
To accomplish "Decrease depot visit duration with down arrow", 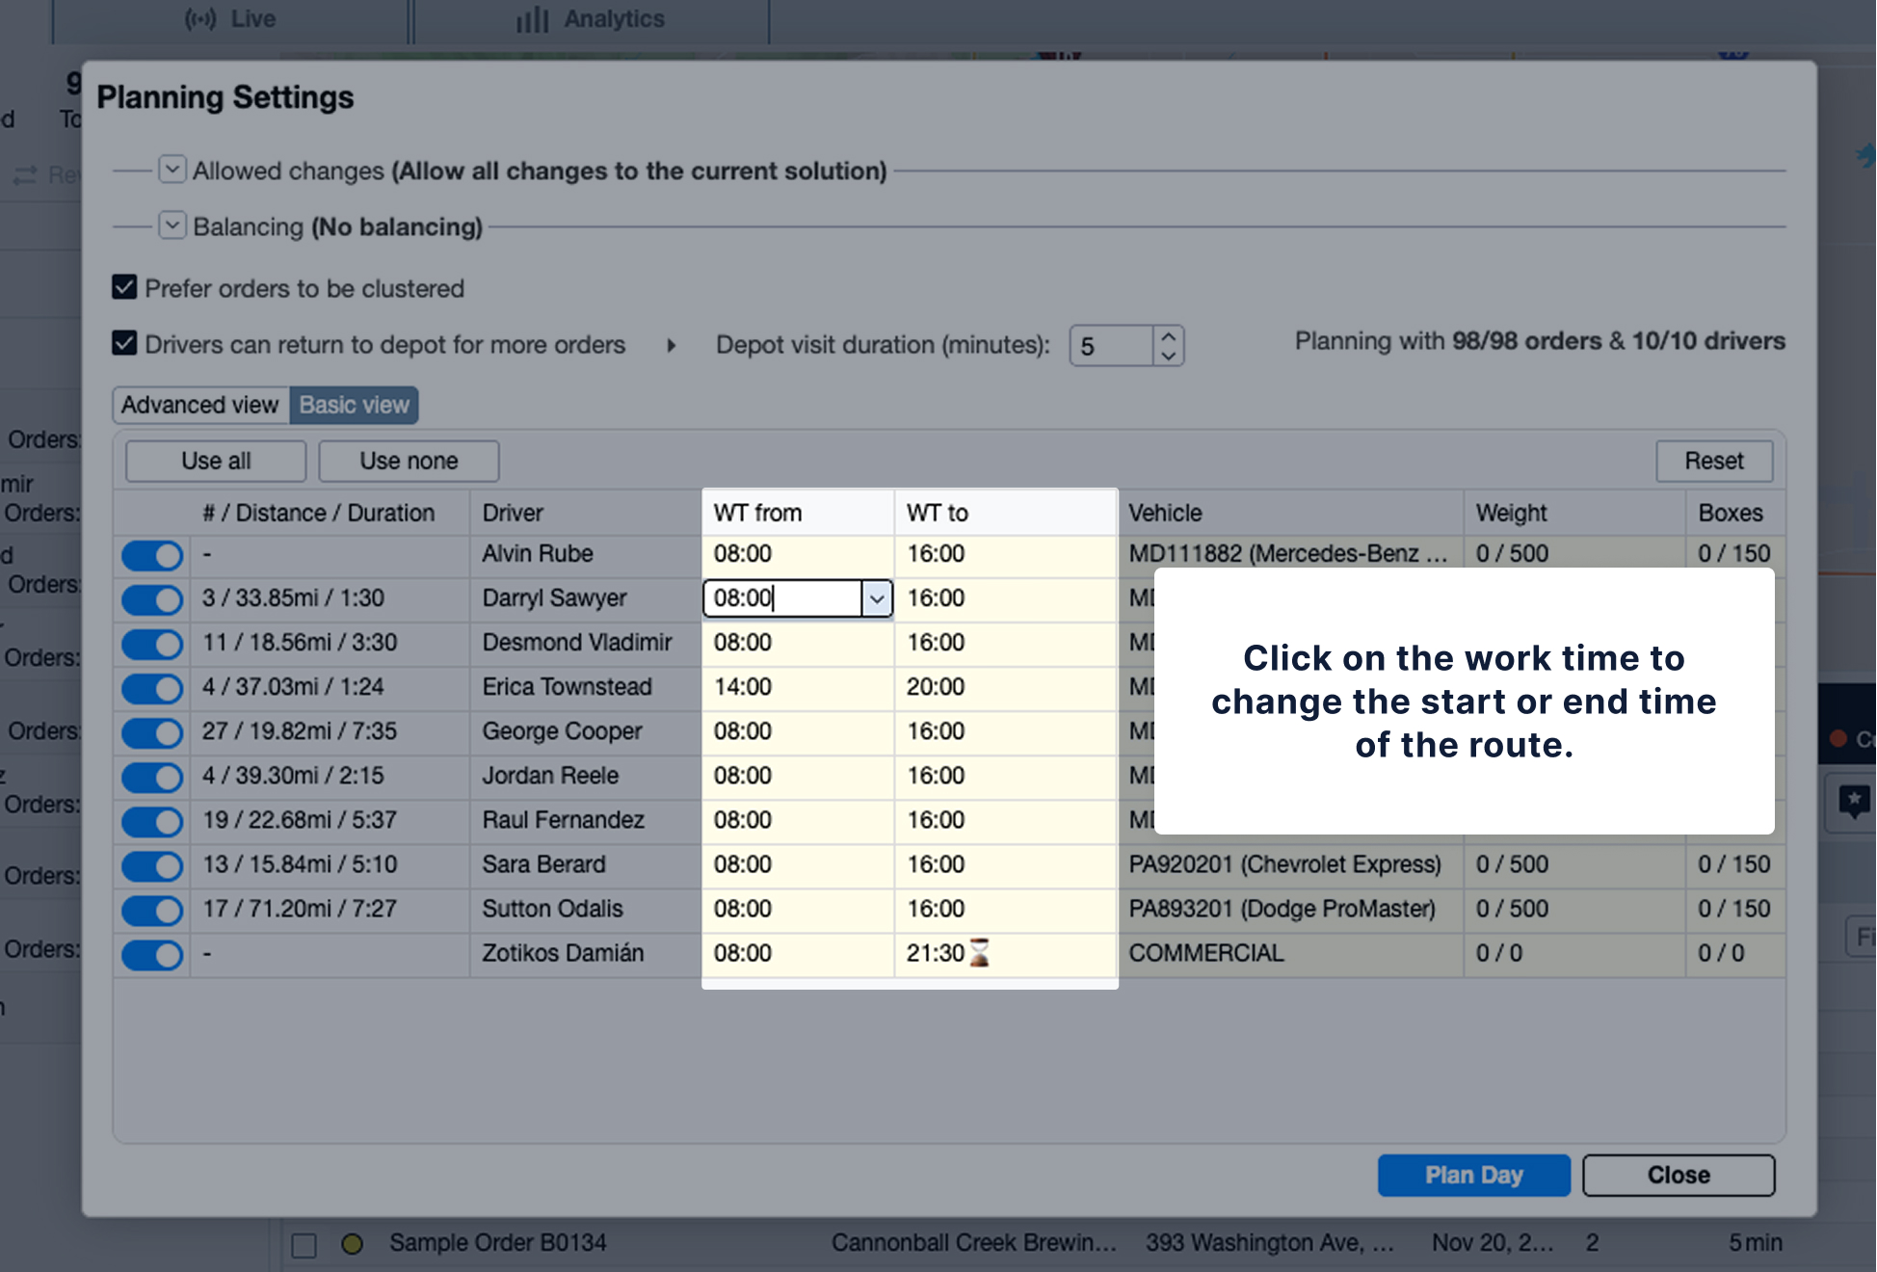I will tap(1168, 356).
